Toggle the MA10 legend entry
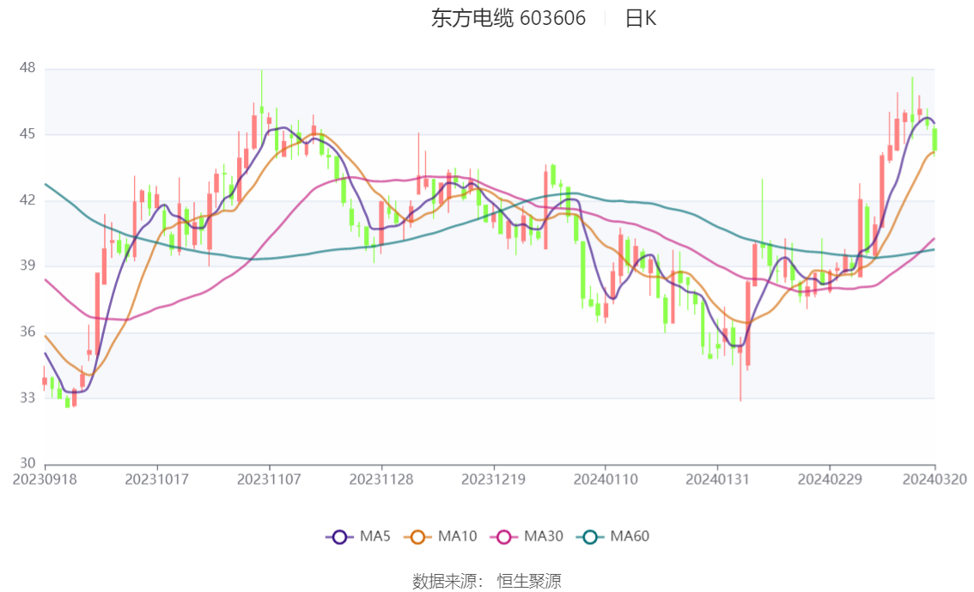The height and width of the screenshot is (592, 974). [441, 536]
